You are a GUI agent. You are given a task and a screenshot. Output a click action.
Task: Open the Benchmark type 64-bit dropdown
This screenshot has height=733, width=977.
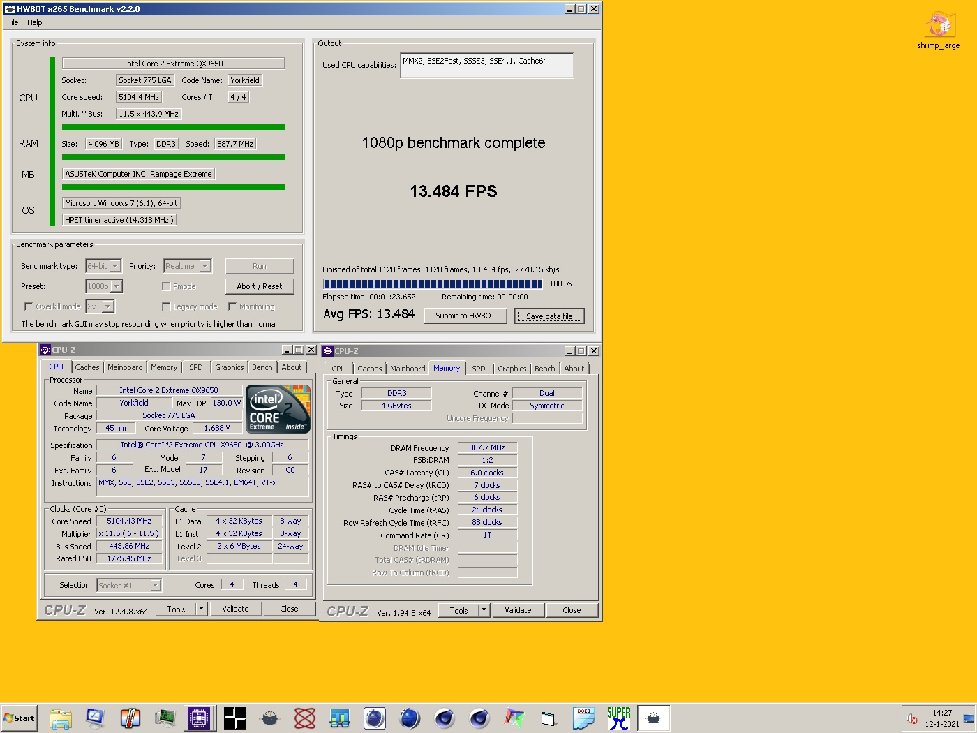point(103,266)
